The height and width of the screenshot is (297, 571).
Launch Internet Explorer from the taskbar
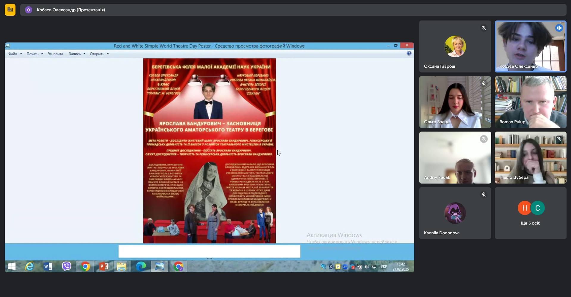click(x=29, y=267)
